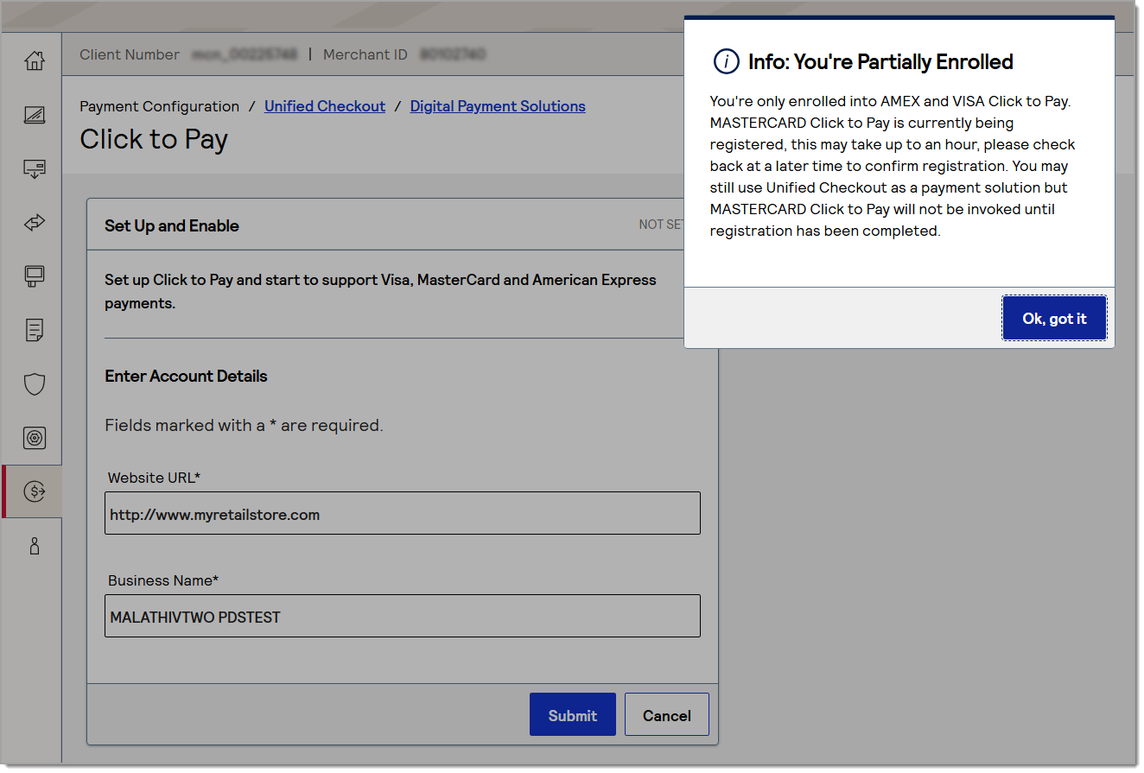
Task: Click the shield icon in sidebar
Action: coord(34,384)
